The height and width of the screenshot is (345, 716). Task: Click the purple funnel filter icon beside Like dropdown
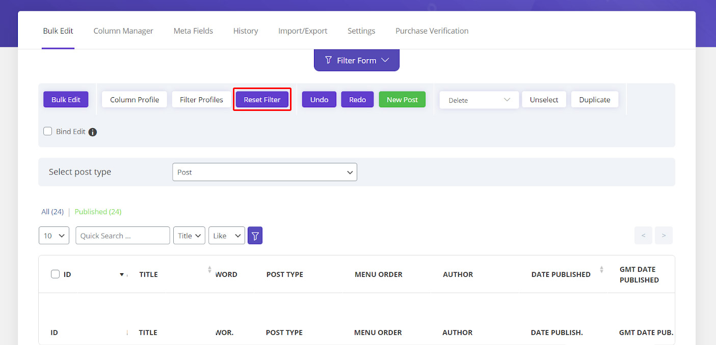click(255, 235)
